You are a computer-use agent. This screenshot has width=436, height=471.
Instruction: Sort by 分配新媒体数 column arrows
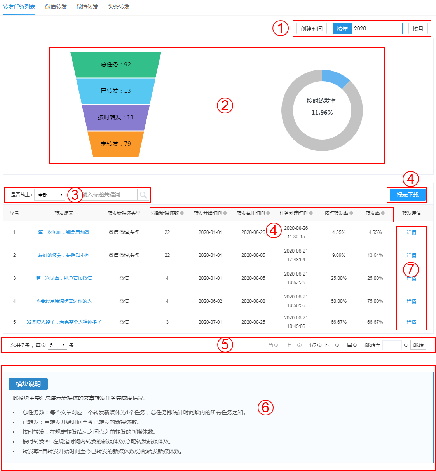(x=182, y=213)
